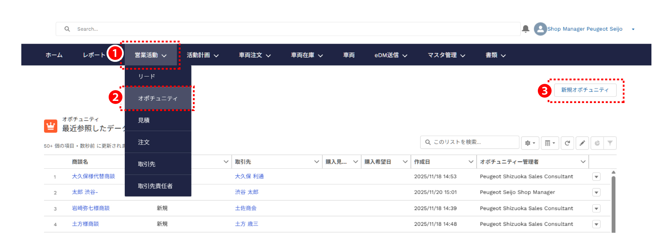Click the filter funnel icon

[x=610, y=143]
